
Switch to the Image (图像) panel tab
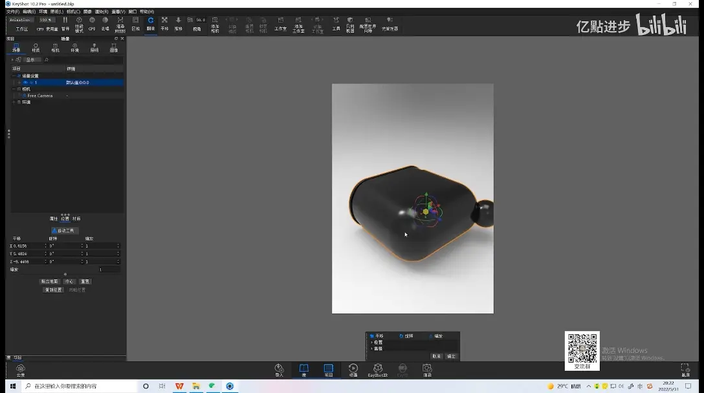[114, 48]
